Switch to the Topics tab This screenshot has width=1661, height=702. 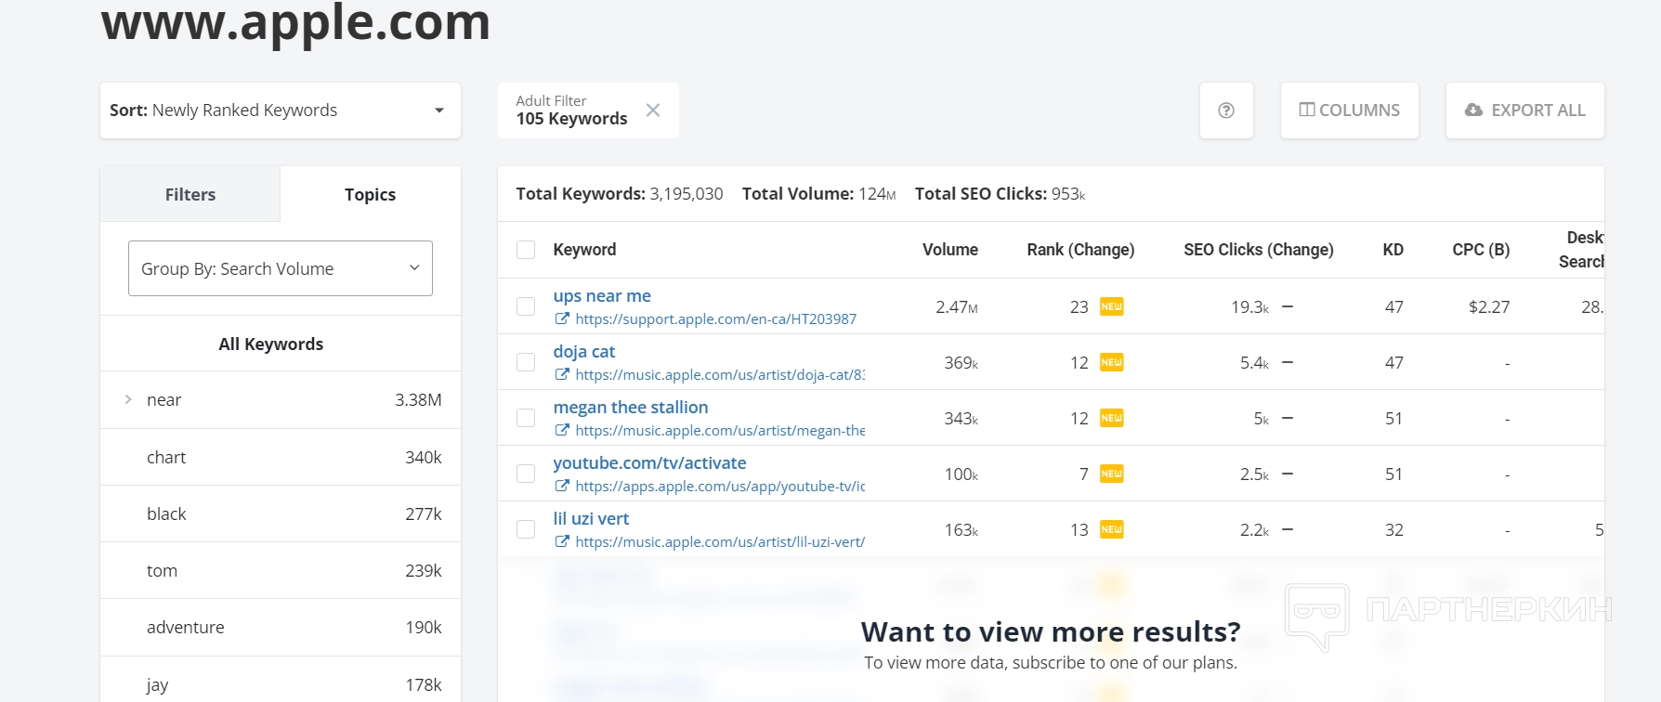click(370, 194)
